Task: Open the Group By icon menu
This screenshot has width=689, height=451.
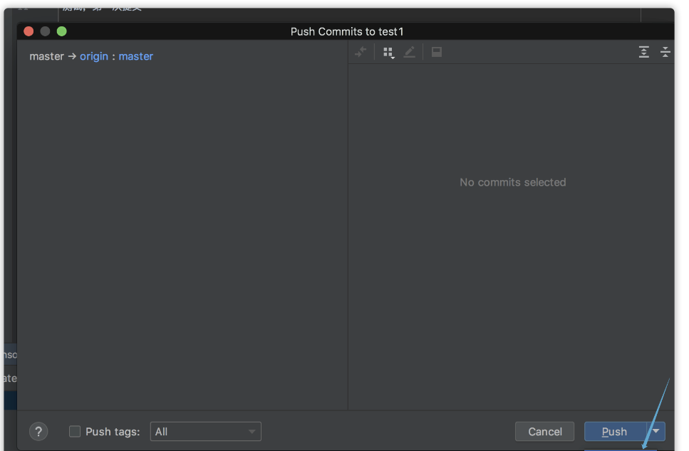Action: click(388, 52)
